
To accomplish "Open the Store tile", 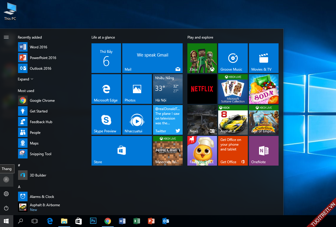I will click(x=121, y=151).
